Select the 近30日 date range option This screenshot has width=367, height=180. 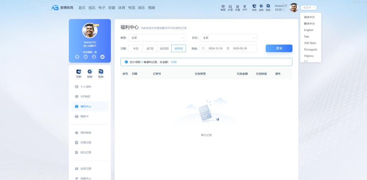click(164, 48)
